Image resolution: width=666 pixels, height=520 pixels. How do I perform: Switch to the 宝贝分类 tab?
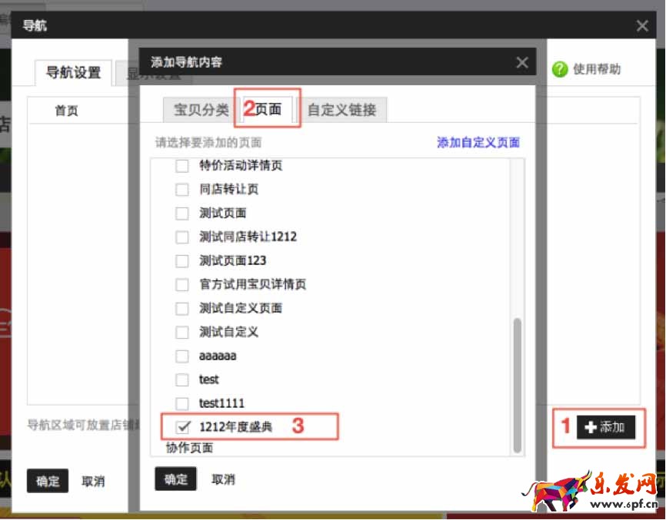click(201, 110)
